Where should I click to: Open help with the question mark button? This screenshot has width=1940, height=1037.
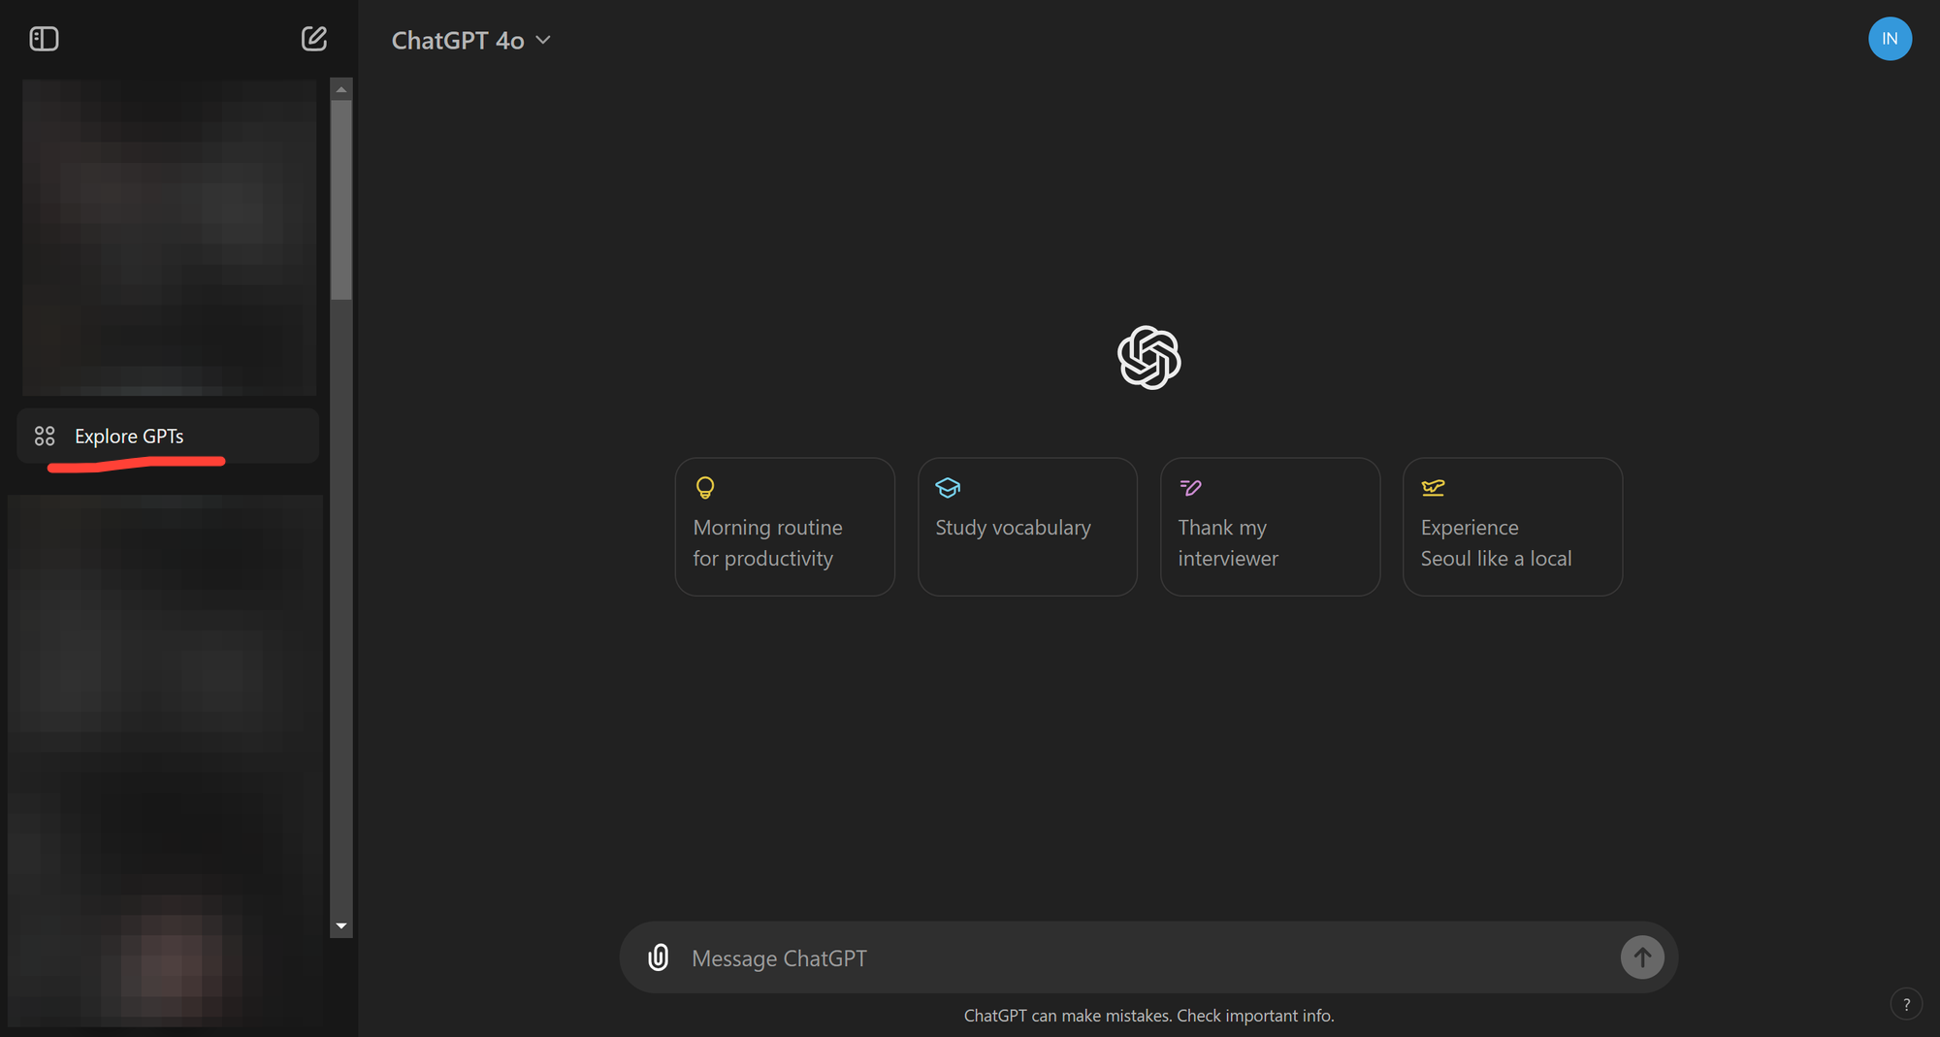coord(1906,1004)
